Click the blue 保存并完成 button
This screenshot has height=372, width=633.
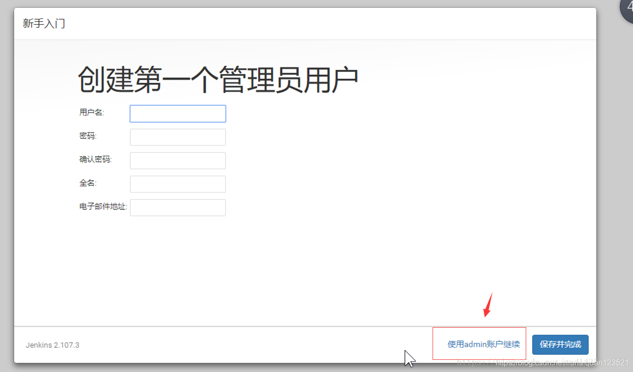click(x=560, y=344)
